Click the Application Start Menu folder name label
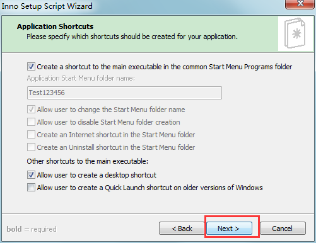The width and height of the screenshot is (316, 243). [x=81, y=78]
